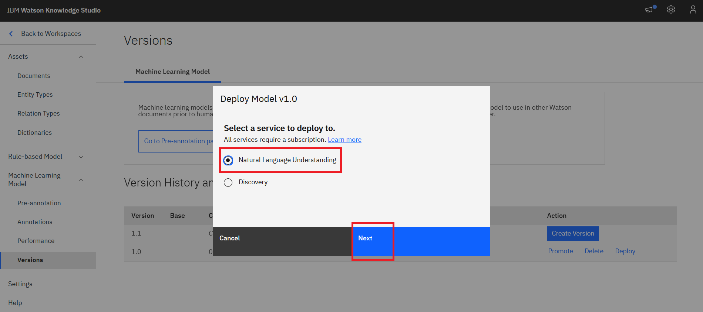The image size is (703, 312).
Task: Click the Versions page heading
Action: [148, 40]
